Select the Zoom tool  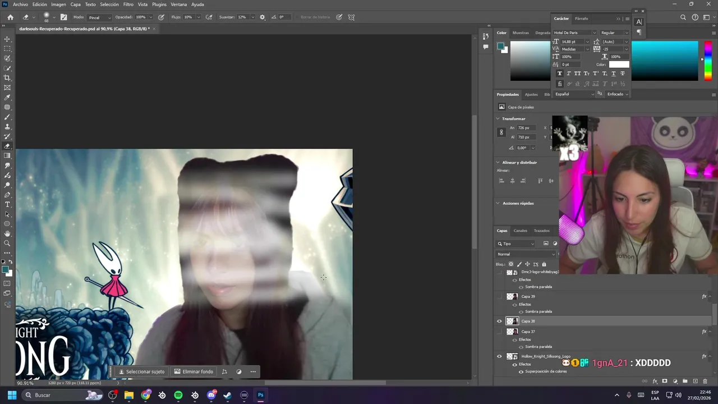click(x=7, y=244)
